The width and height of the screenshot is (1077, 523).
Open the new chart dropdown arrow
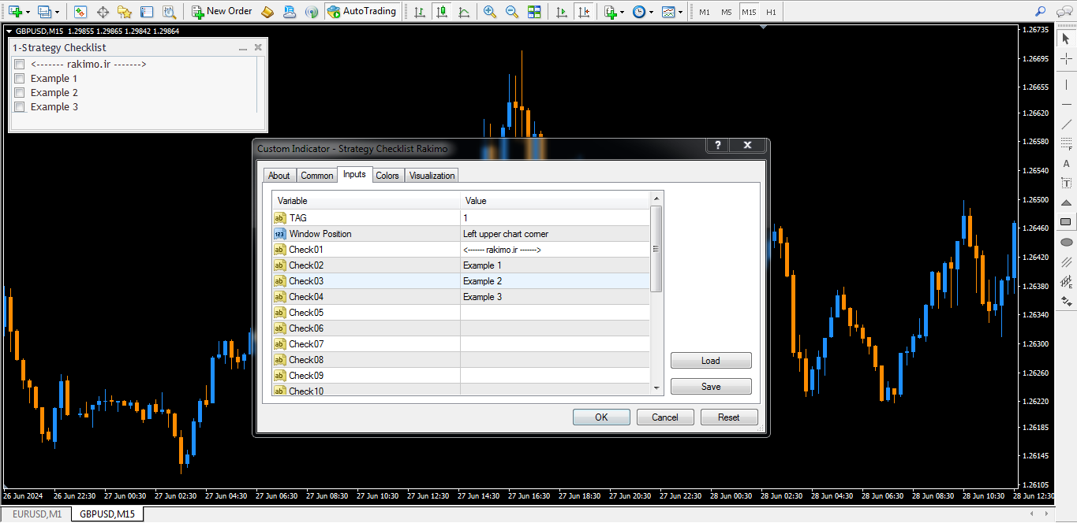[x=28, y=13]
